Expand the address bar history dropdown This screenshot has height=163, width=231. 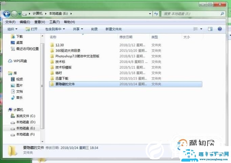[x=150, y=14]
